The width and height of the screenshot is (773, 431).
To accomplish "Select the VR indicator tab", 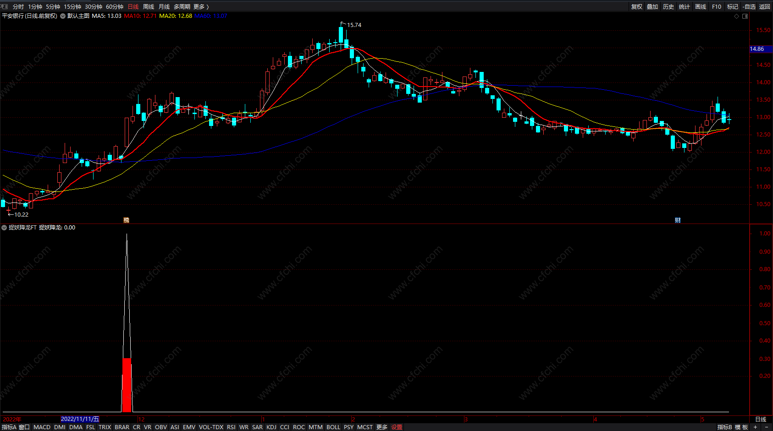I will (x=148, y=427).
